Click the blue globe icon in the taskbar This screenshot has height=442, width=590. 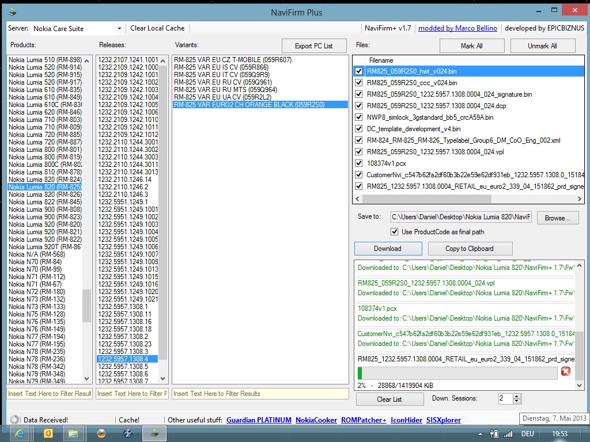(x=128, y=434)
